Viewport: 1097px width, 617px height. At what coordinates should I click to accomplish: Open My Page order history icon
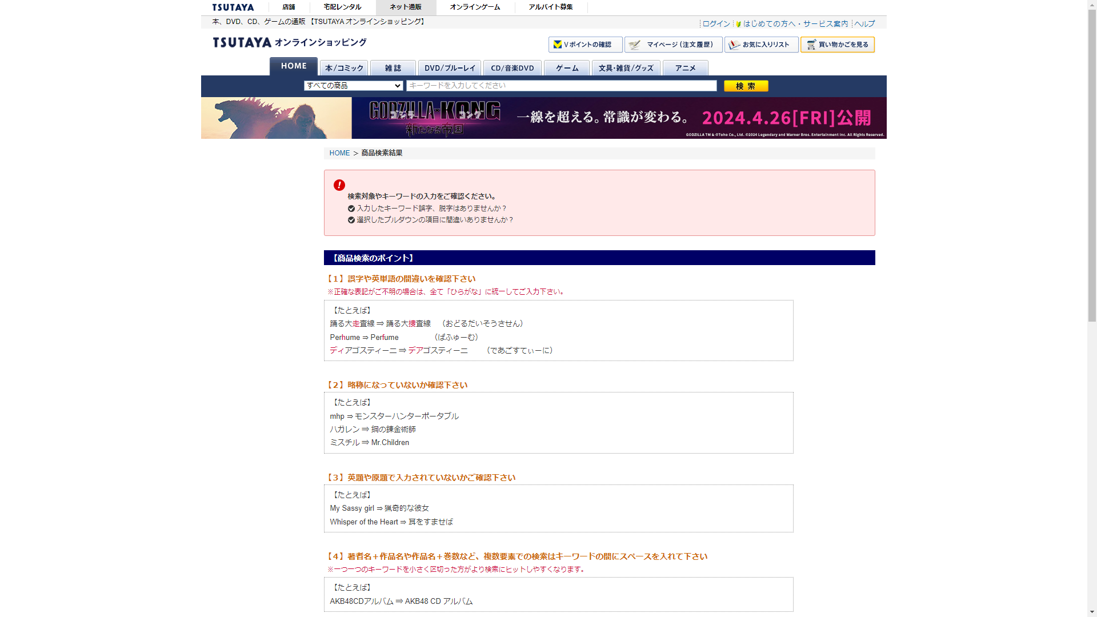(x=635, y=45)
